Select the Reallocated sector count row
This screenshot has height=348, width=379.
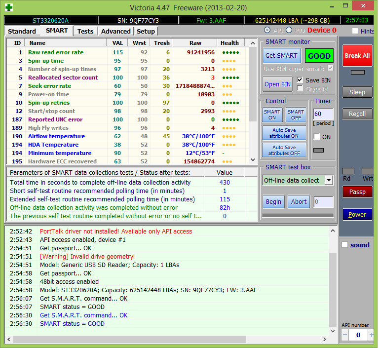point(128,77)
